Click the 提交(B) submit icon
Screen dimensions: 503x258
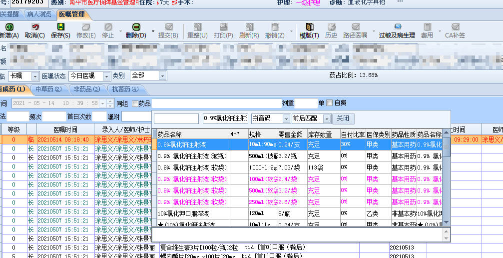point(168,27)
